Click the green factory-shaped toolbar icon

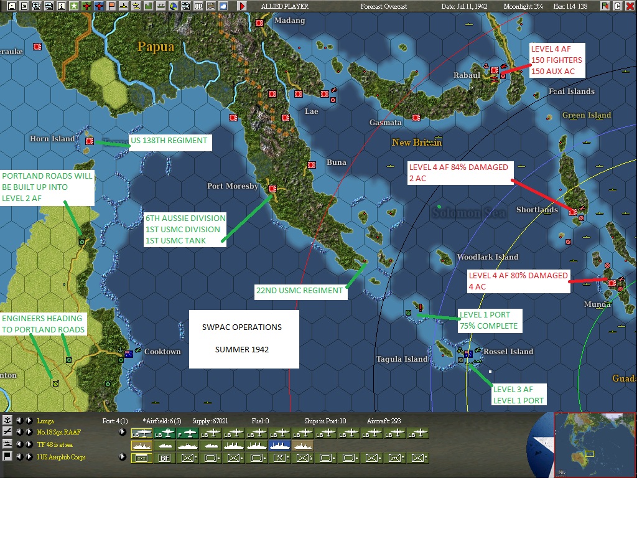148,6
